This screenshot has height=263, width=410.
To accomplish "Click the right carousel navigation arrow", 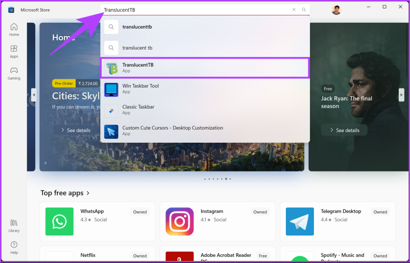I will click(x=401, y=95).
